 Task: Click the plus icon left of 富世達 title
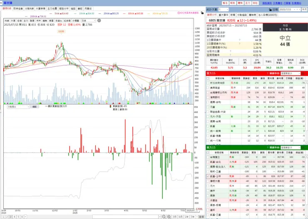[1, 3]
